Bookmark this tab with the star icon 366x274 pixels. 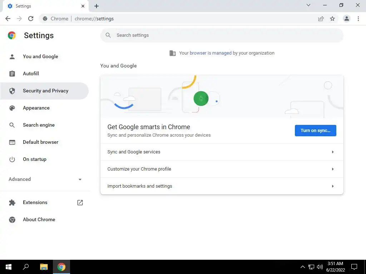(332, 19)
